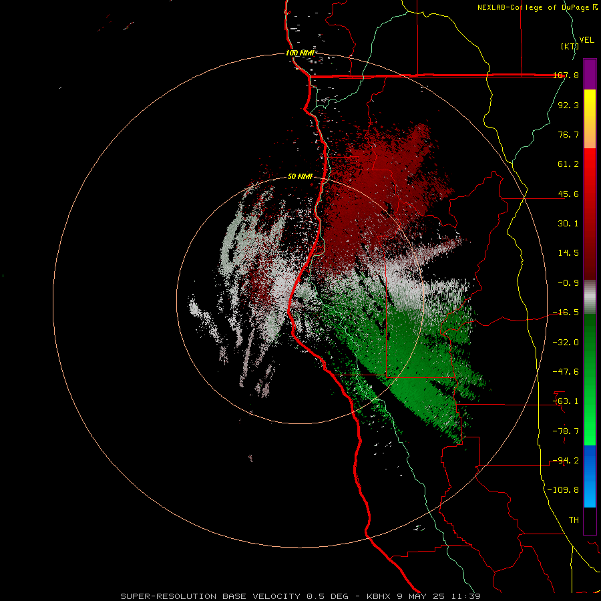Click the 92.3 velocity scale value

568,105
